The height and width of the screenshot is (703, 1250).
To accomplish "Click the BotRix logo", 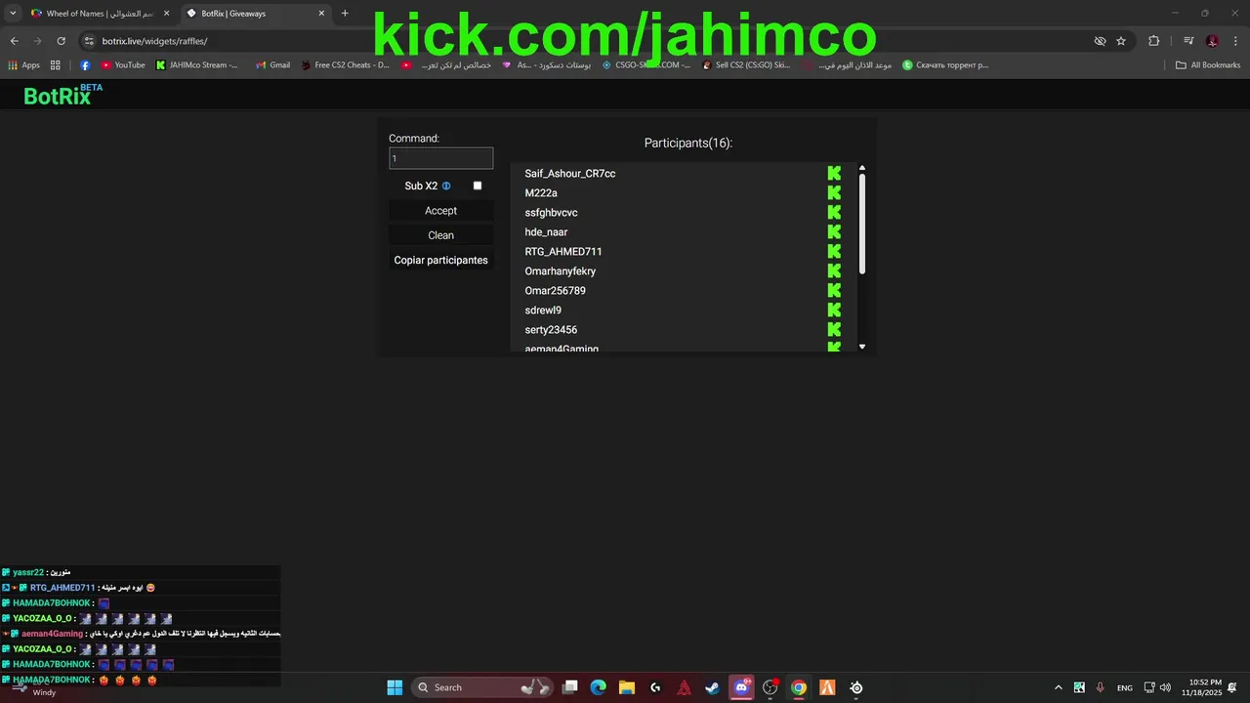I will (x=62, y=95).
